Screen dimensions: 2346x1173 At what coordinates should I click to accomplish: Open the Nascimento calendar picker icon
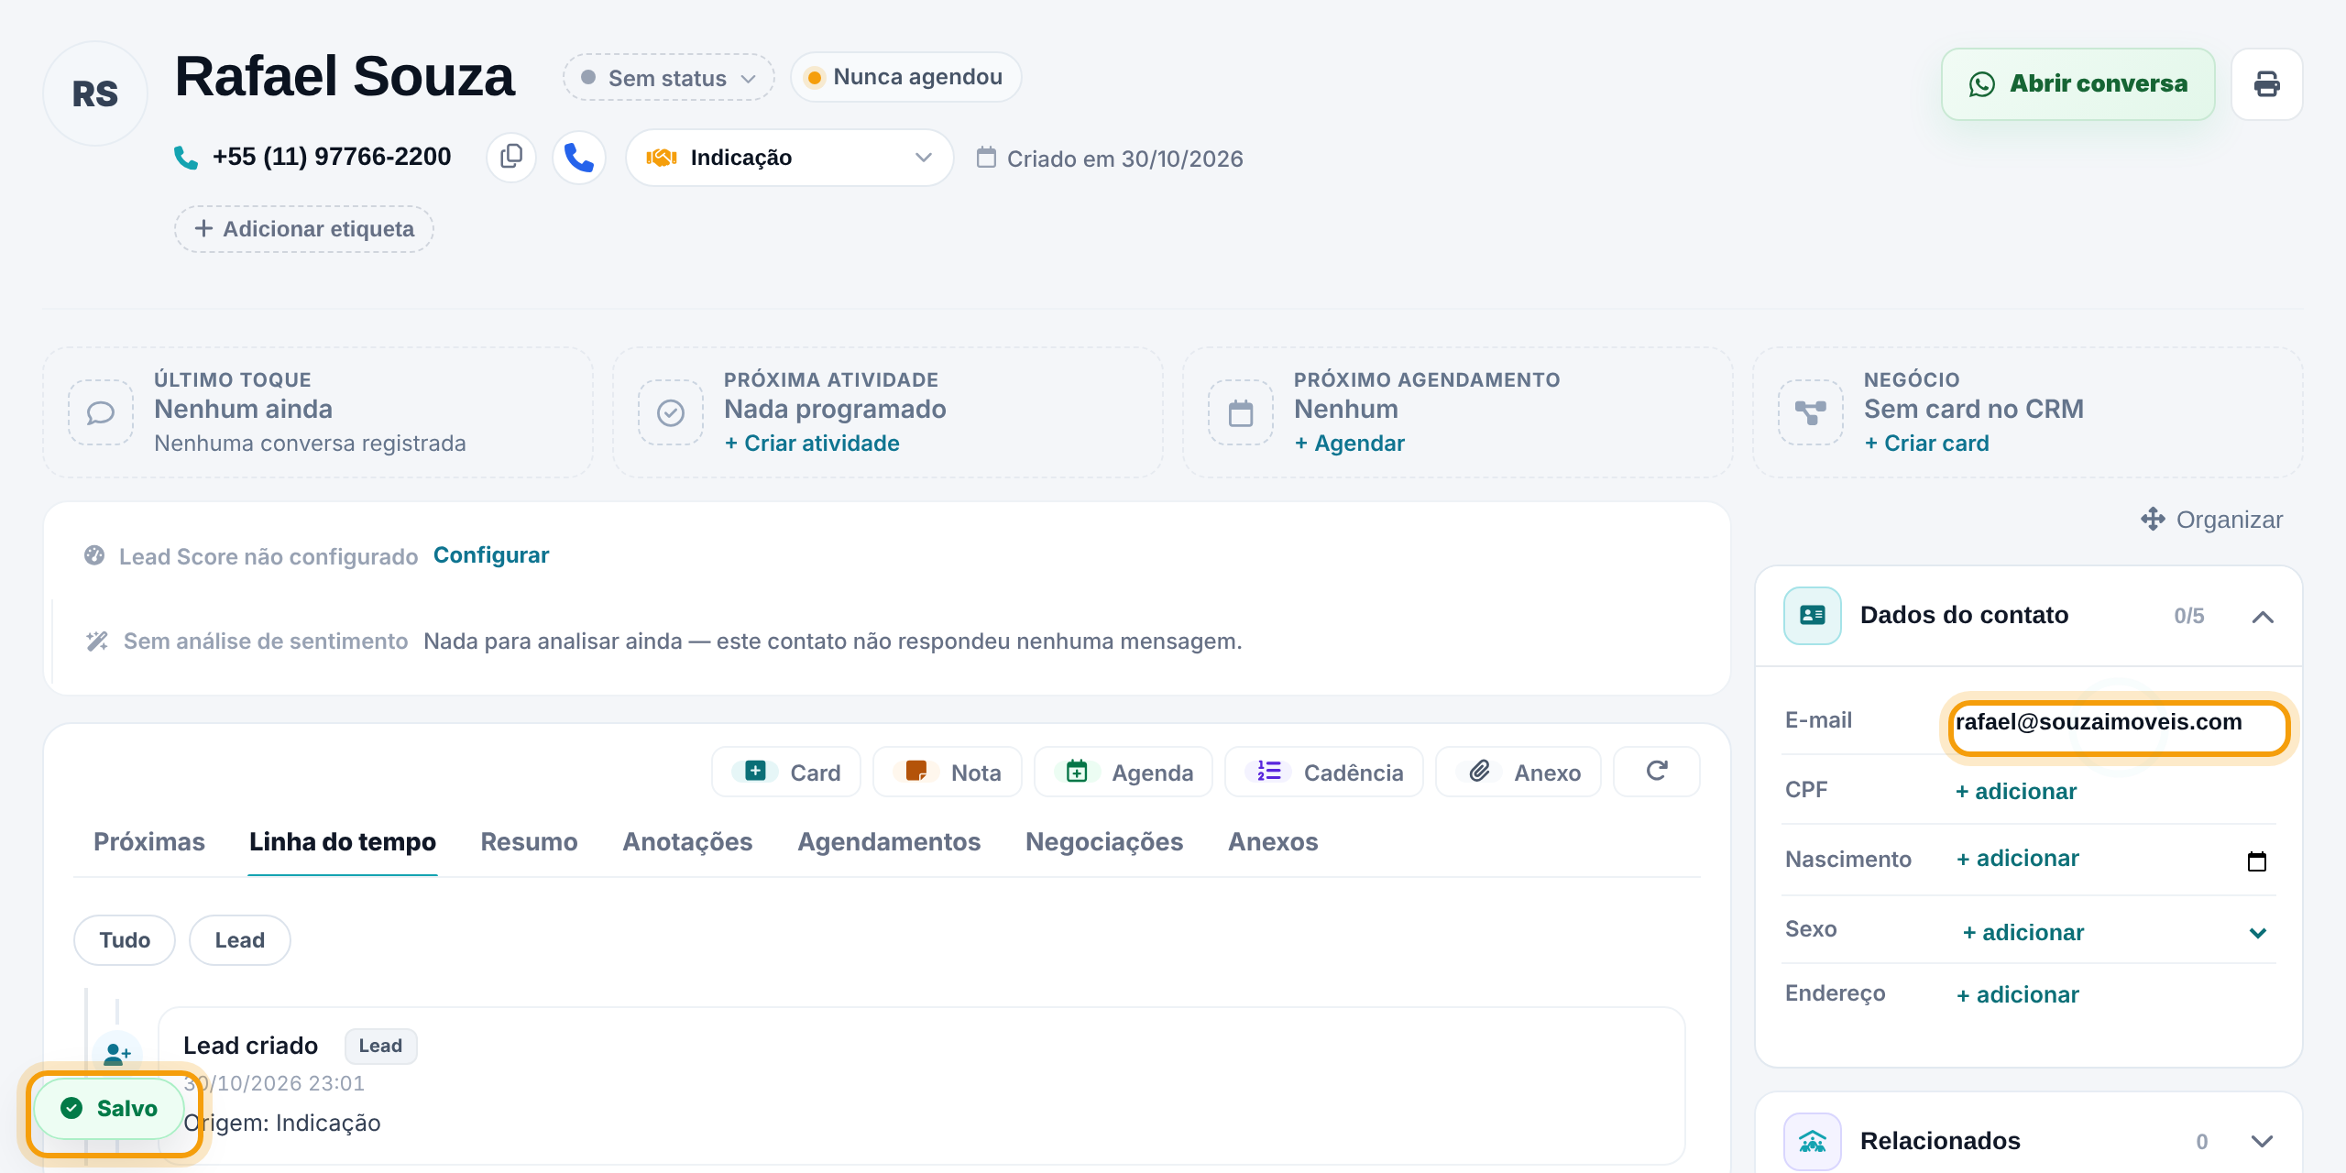click(x=2256, y=861)
